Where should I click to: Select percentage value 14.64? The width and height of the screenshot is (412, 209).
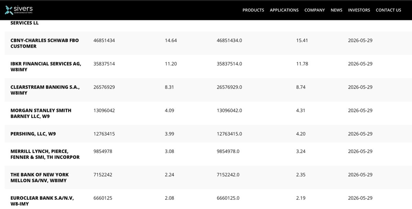pos(171,40)
